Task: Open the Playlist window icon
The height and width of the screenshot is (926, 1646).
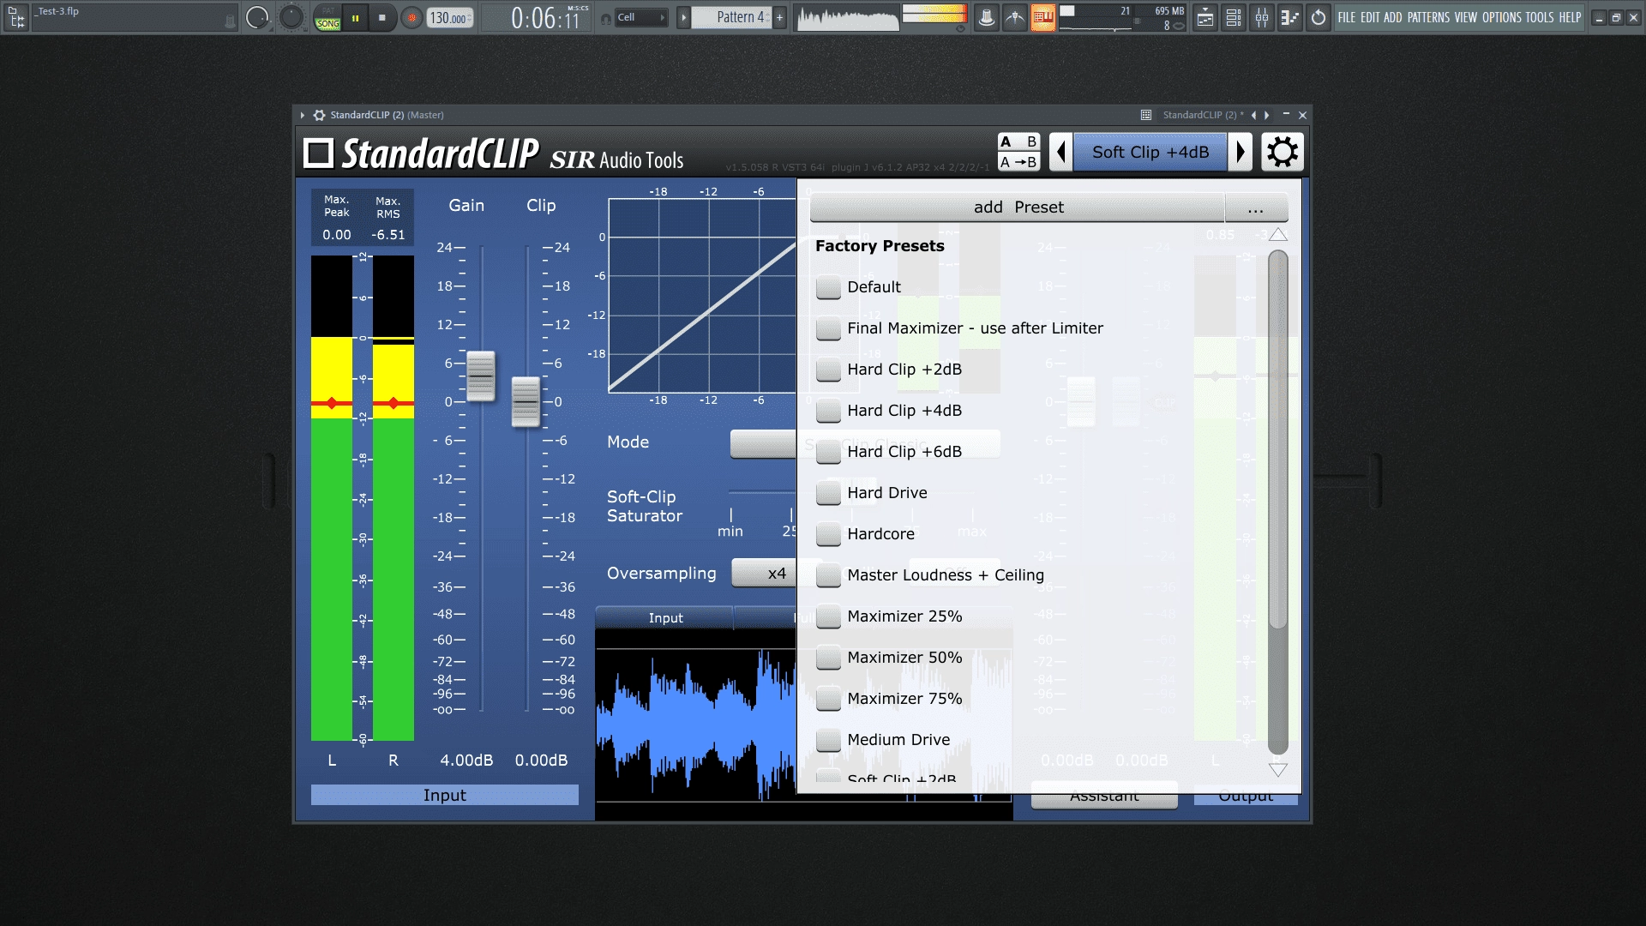Action: [1205, 17]
